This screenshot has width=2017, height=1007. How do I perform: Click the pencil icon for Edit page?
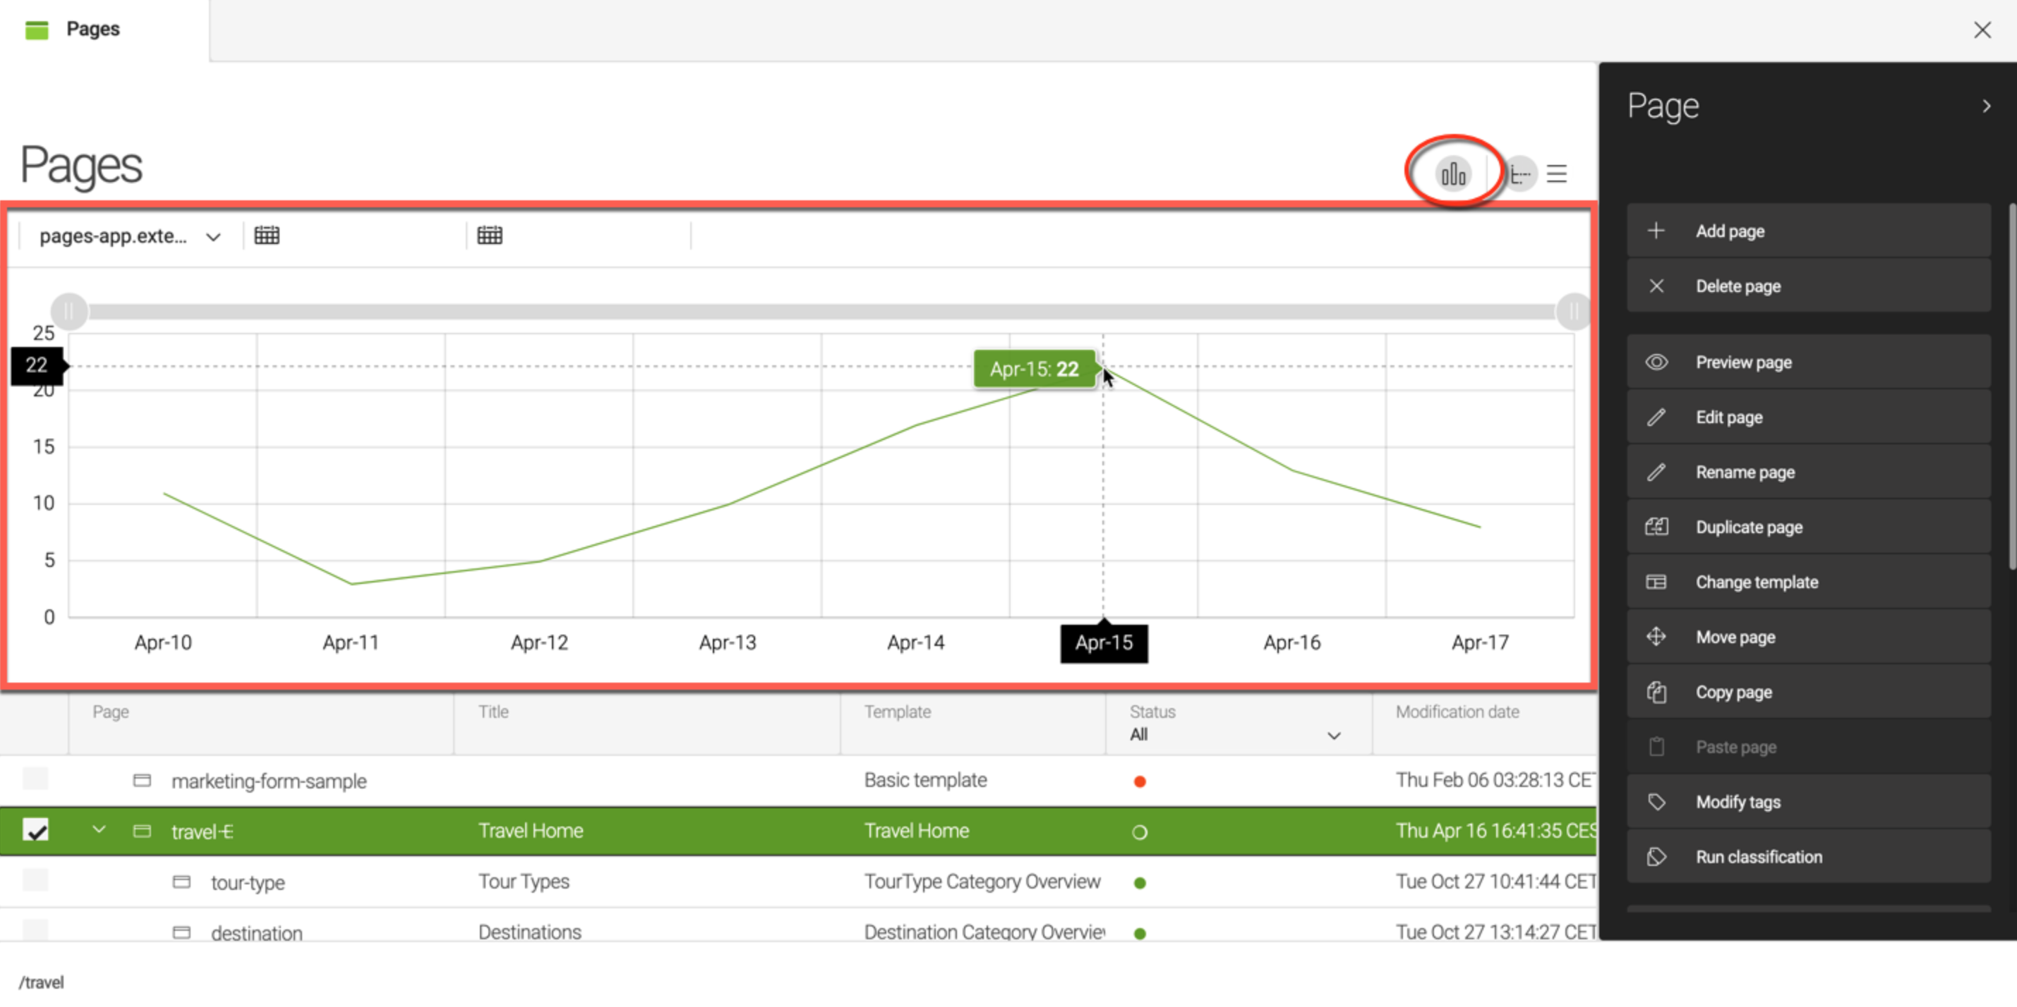(x=1656, y=417)
